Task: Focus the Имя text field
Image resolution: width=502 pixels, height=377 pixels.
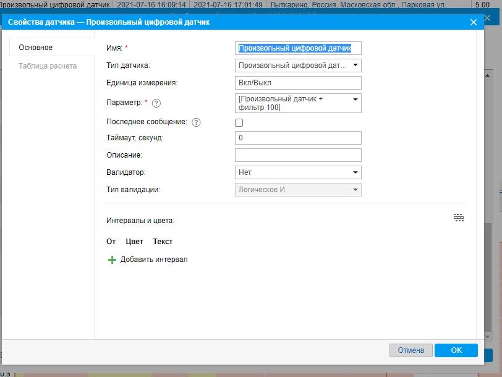Action: (298, 48)
